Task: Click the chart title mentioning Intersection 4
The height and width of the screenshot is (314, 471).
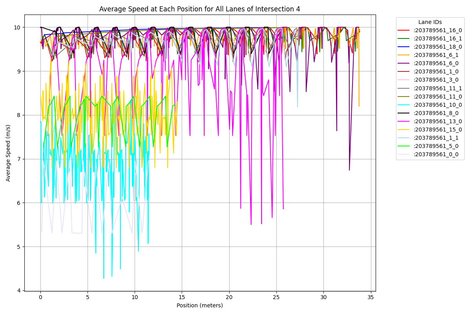Action: pyautogui.click(x=199, y=9)
